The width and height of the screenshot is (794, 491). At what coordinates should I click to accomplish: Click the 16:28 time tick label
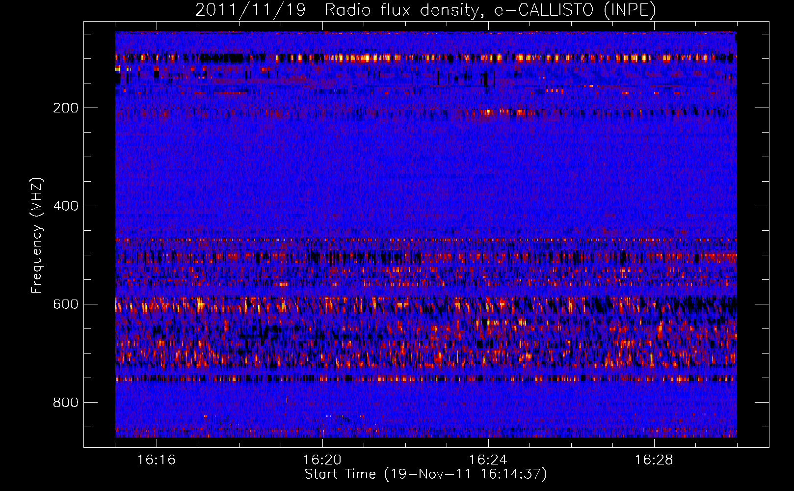pyautogui.click(x=654, y=460)
